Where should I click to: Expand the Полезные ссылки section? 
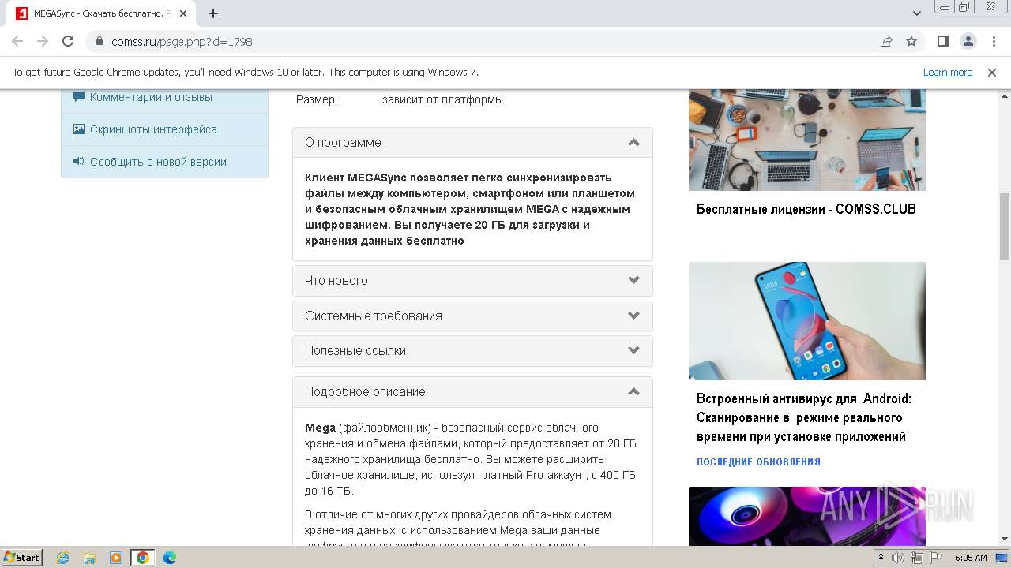point(472,351)
